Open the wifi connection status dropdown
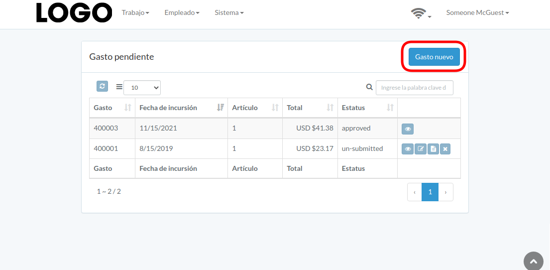The height and width of the screenshot is (270, 550). pos(421,13)
